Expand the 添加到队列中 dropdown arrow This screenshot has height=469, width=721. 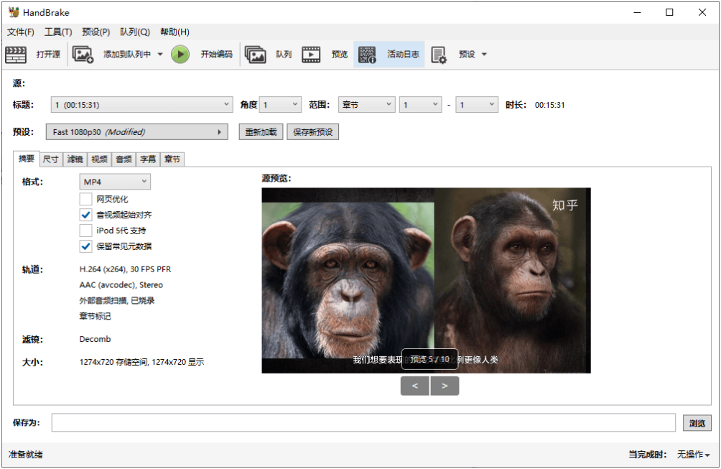click(x=160, y=55)
